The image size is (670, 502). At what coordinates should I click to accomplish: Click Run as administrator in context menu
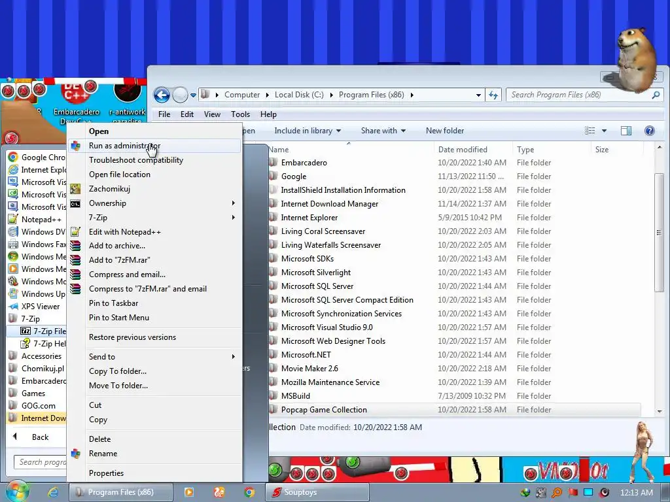click(x=154, y=146)
